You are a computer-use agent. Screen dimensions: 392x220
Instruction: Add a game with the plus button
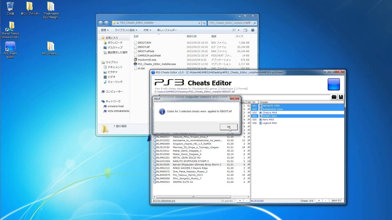pos(240,201)
